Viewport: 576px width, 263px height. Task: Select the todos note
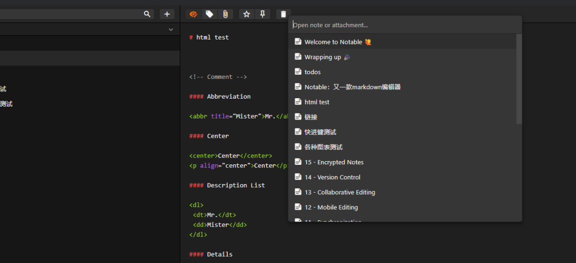coord(402,72)
